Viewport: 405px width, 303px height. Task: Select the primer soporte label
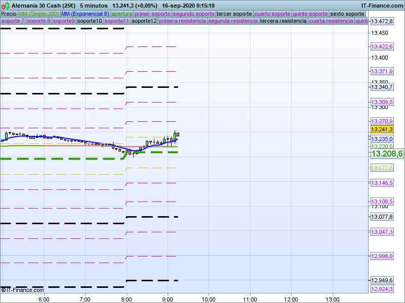tap(152, 14)
